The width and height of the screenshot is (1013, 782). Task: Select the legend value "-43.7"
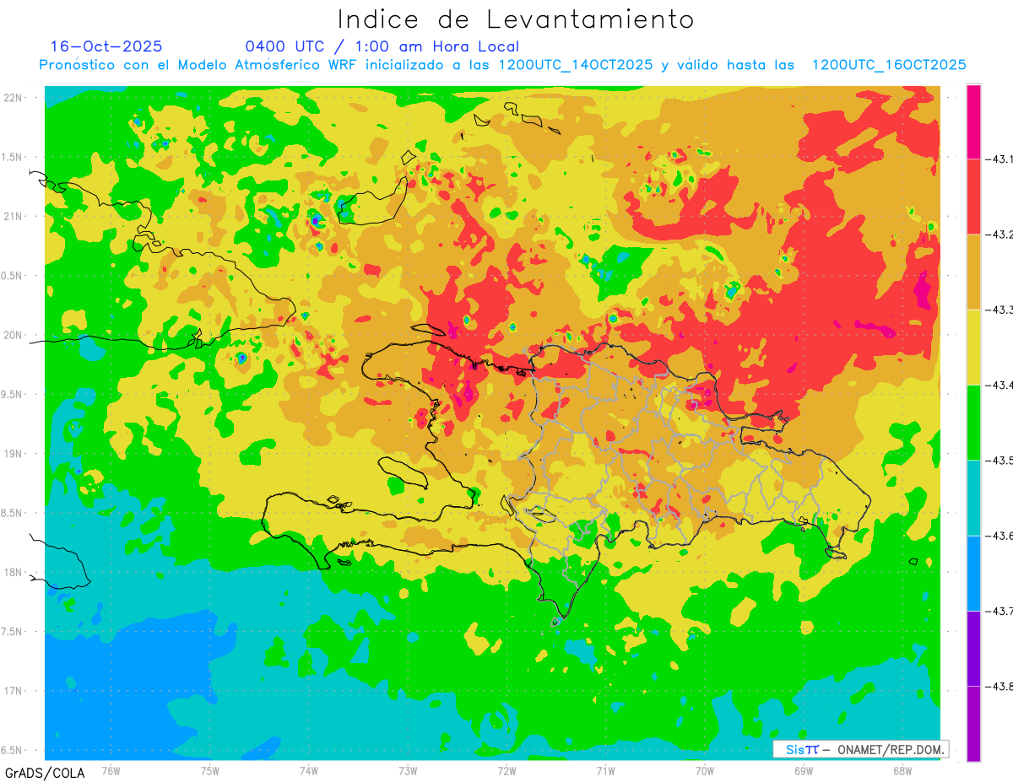(999, 611)
